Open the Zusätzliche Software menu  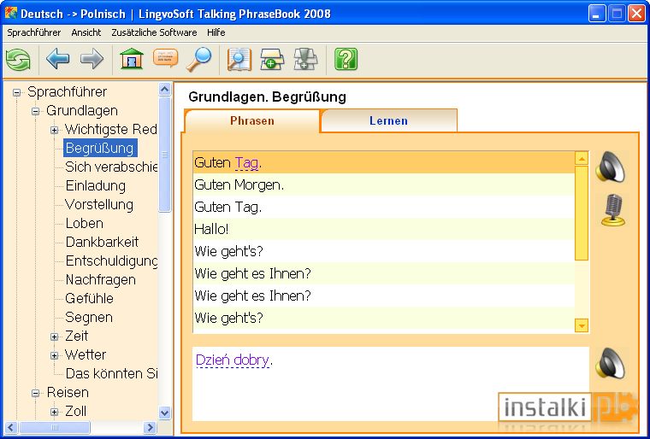154,32
